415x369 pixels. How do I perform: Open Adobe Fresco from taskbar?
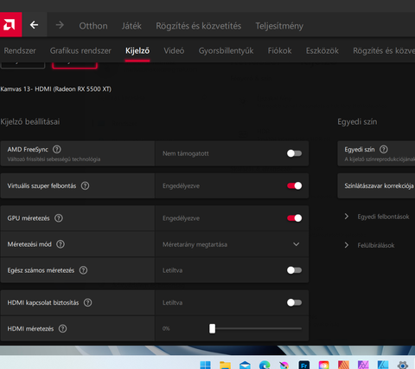pos(304,365)
